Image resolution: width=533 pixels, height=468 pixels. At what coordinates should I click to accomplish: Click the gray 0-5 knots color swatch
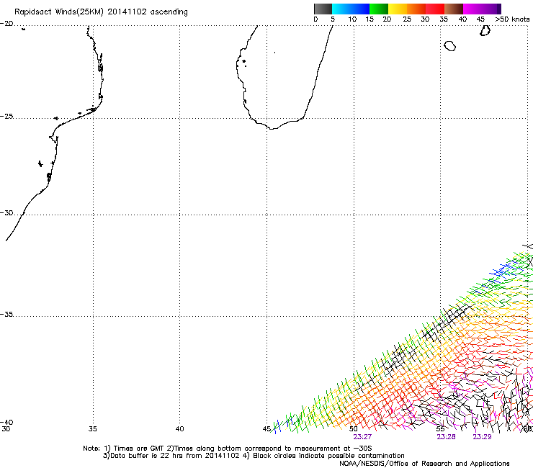323,9
